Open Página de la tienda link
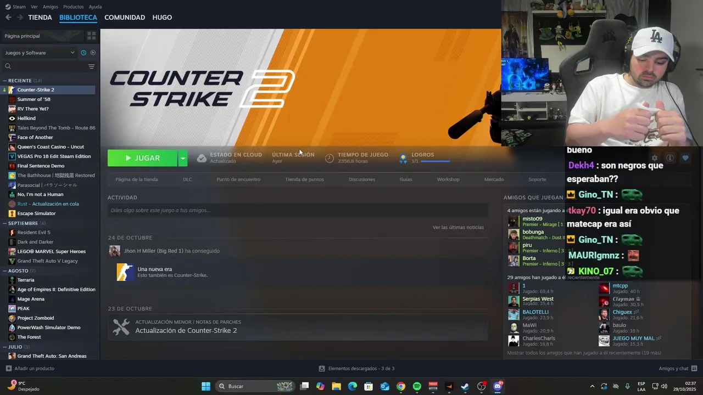Image resolution: width=703 pixels, height=395 pixels. [137, 179]
